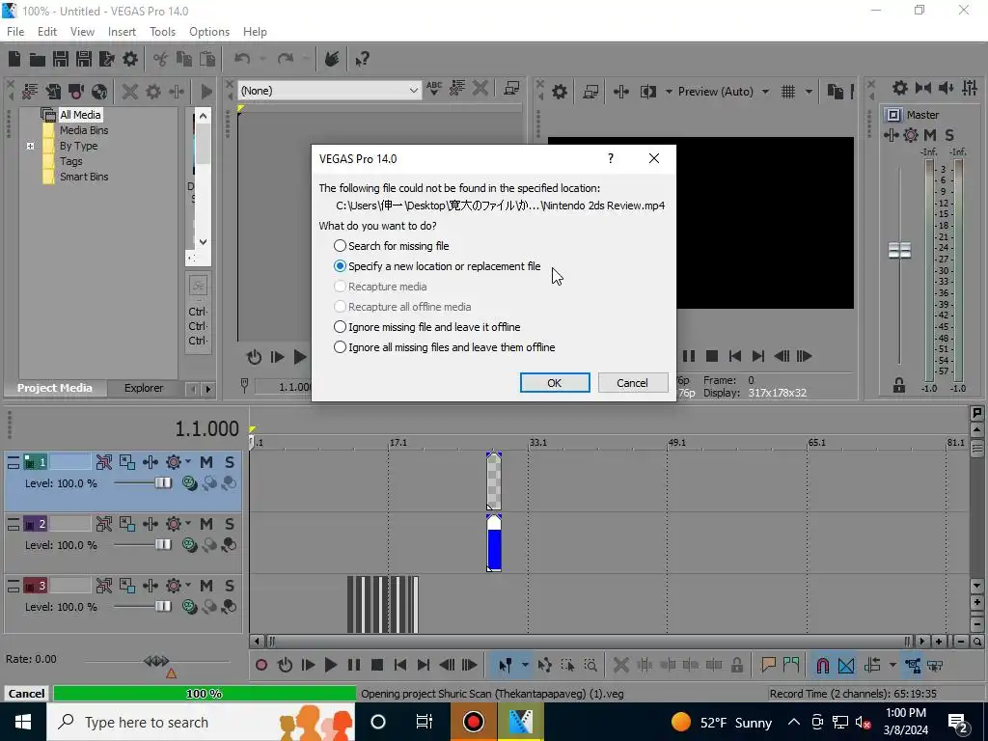Click the dialog's ? help button

coord(611,158)
